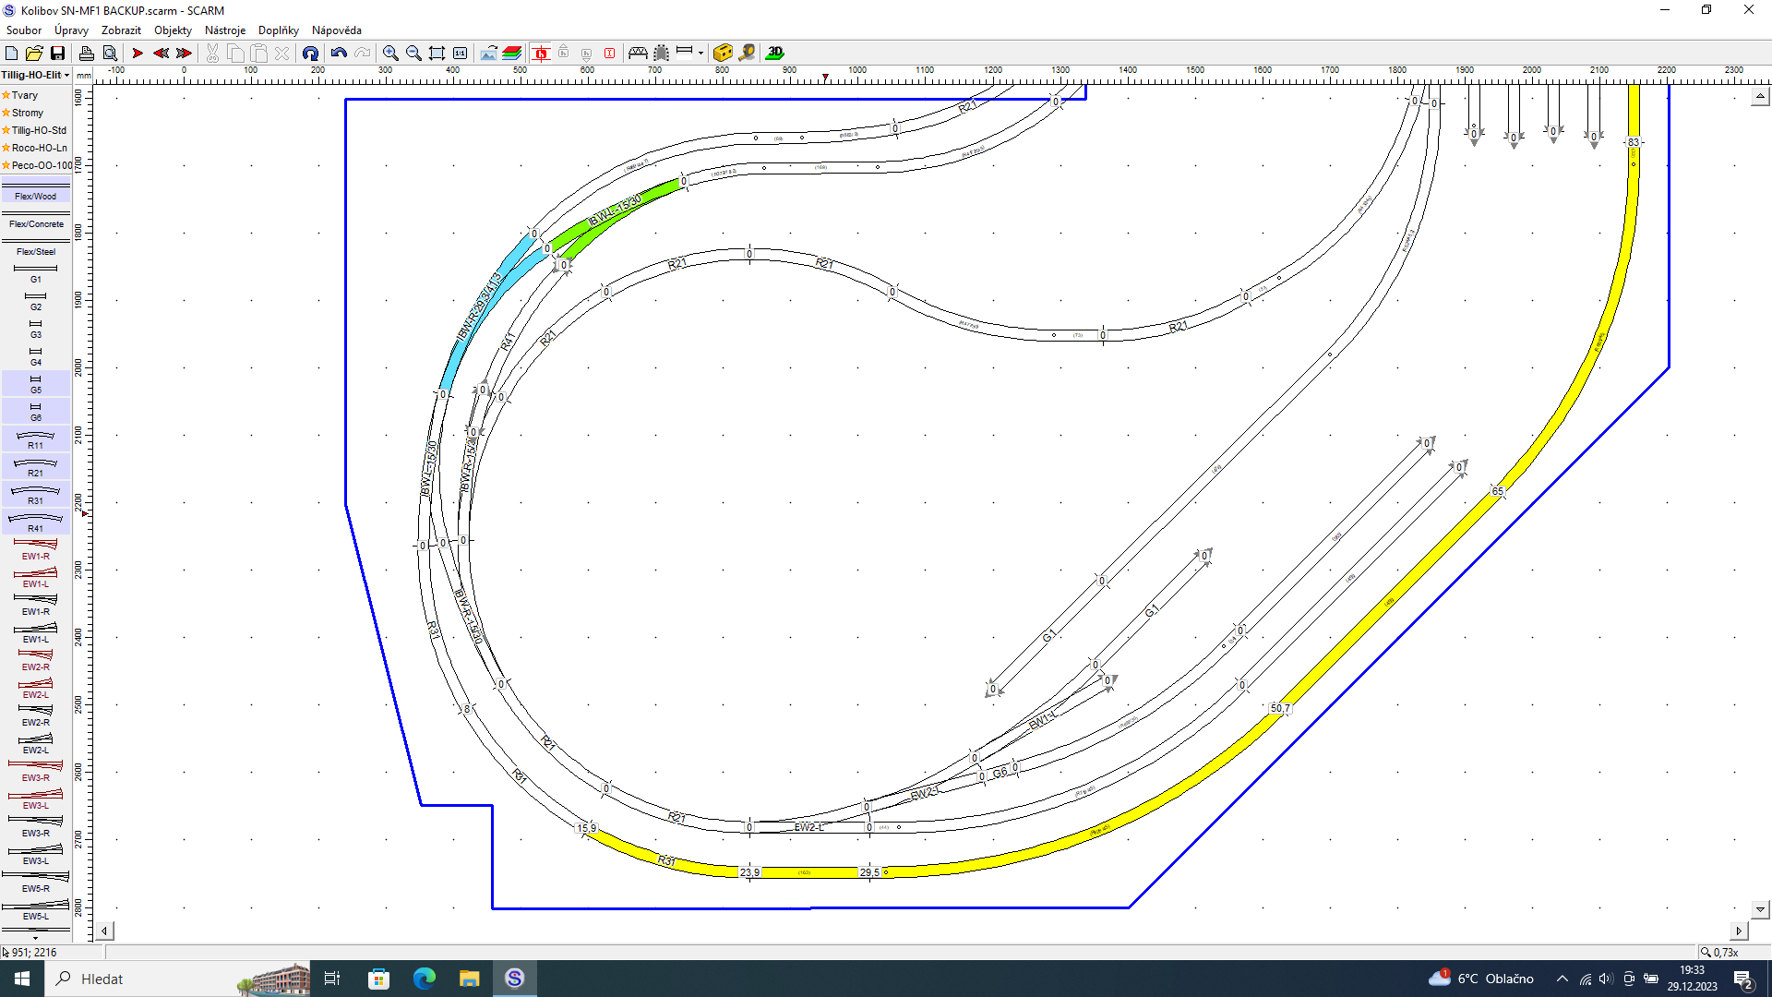Switch to 3D view
This screenshot has height=997, width=1772.
click(x=775, y=53)
